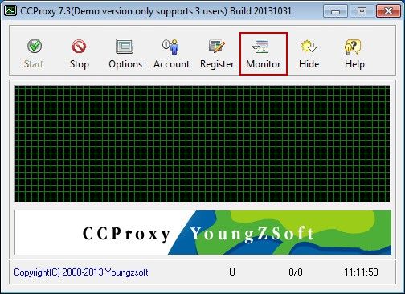Open Account manager with the user icon
The width and height of the screenshot is (405, 294).
point(170,47)
